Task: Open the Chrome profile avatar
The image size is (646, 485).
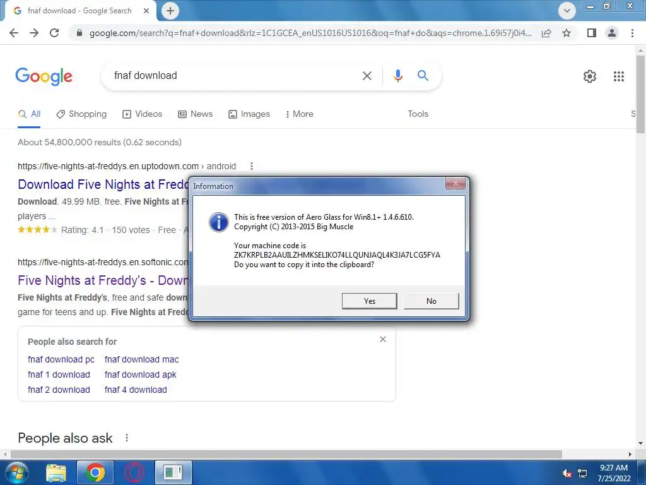Action: pyautogui.click(x=612, y=33)
